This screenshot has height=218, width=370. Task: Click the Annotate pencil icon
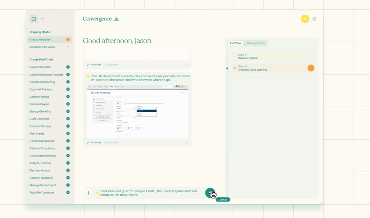click(88, 142)
